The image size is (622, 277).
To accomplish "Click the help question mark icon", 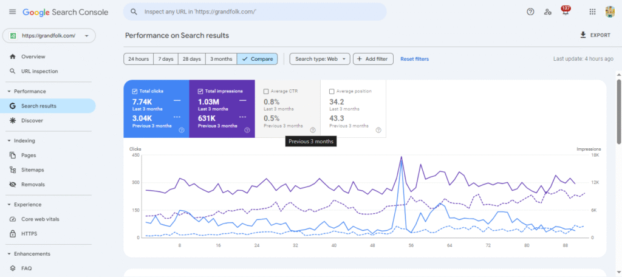I will click(x=530, y=12).
